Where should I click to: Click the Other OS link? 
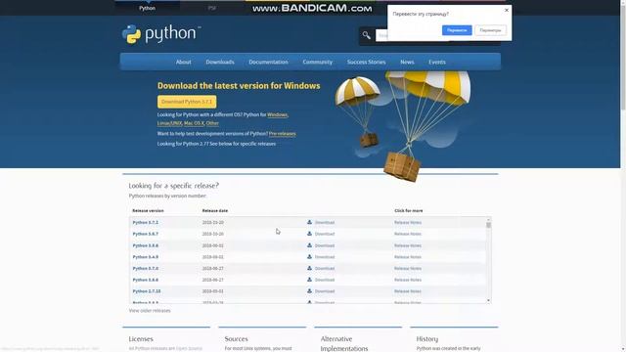[212, 123]
